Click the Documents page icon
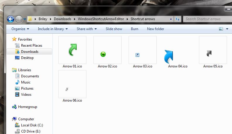232x134 pixels. point(17,76)
